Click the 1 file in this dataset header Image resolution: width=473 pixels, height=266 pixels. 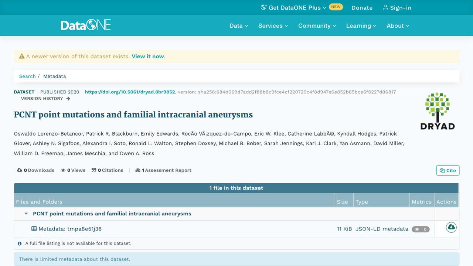tap(236, 188)
